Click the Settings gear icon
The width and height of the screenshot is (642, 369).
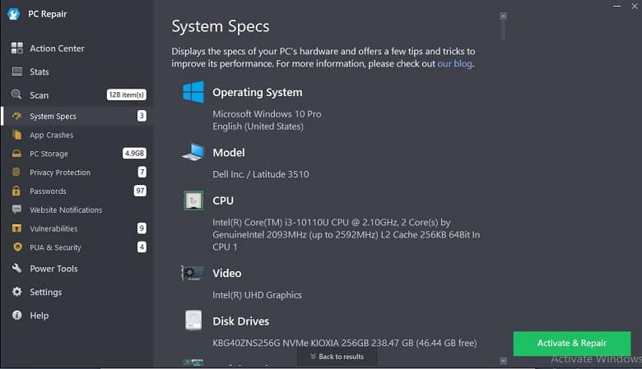[x=16, y=292]
